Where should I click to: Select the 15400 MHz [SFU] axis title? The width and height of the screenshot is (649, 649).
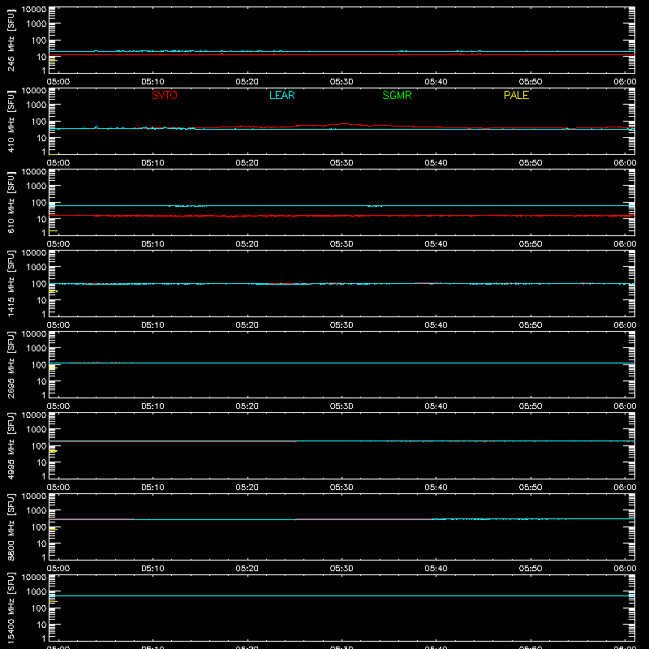(x=11, y=608)
